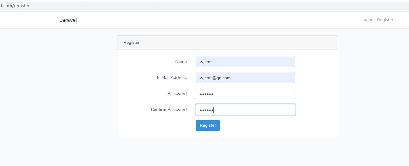Open the Login page from navbar
Image resolution: width=409 pixels, height=166 pixels.
tap(366, 20)
